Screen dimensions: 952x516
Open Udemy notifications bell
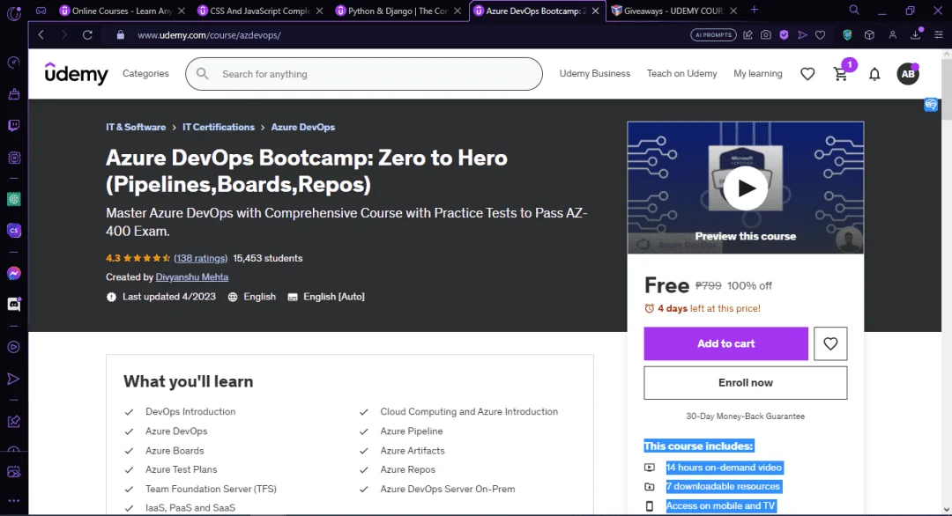point(874,74)
